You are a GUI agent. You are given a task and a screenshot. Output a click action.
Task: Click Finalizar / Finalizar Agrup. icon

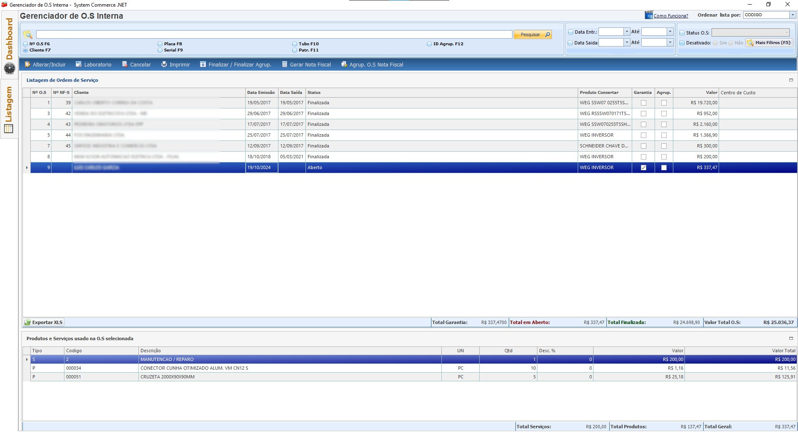point(203,64)
